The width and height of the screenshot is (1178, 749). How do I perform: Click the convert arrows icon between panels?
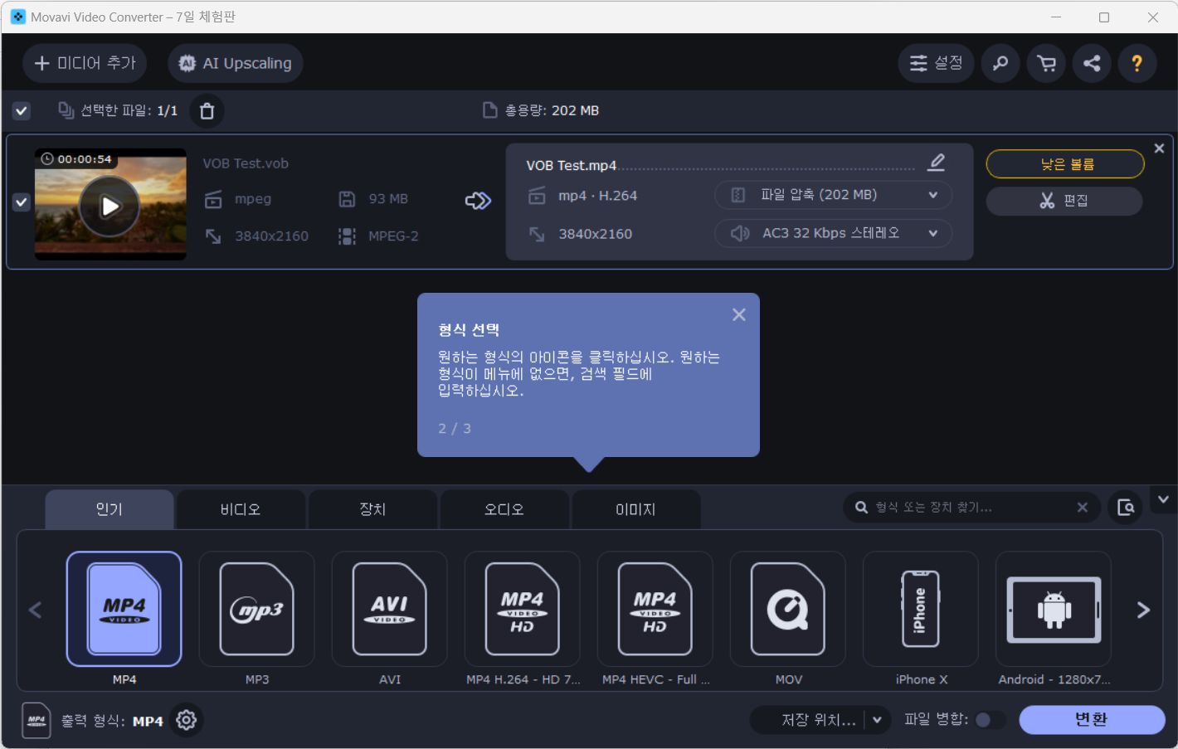coord(479,201)
